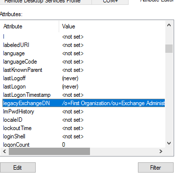179x177 pixels.
Task: Click the 0 value of logonCount
Action: click(64, 145)
